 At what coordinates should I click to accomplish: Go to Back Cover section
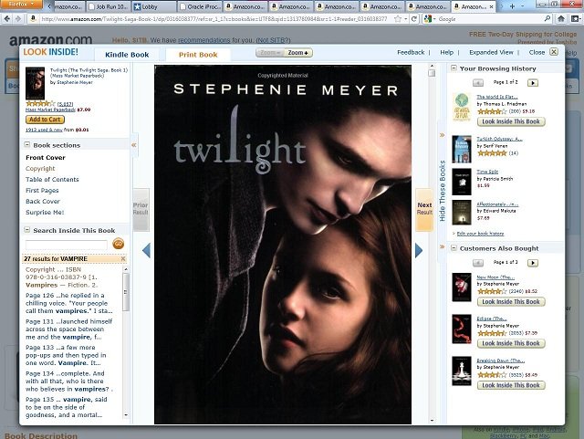43,201
